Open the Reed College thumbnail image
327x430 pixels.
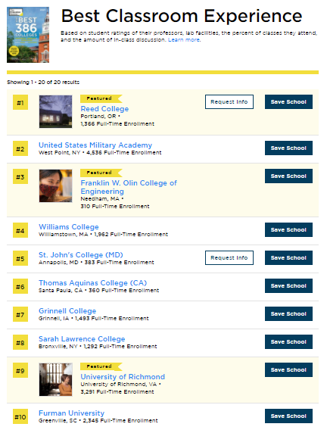click(x=56, y=111)
